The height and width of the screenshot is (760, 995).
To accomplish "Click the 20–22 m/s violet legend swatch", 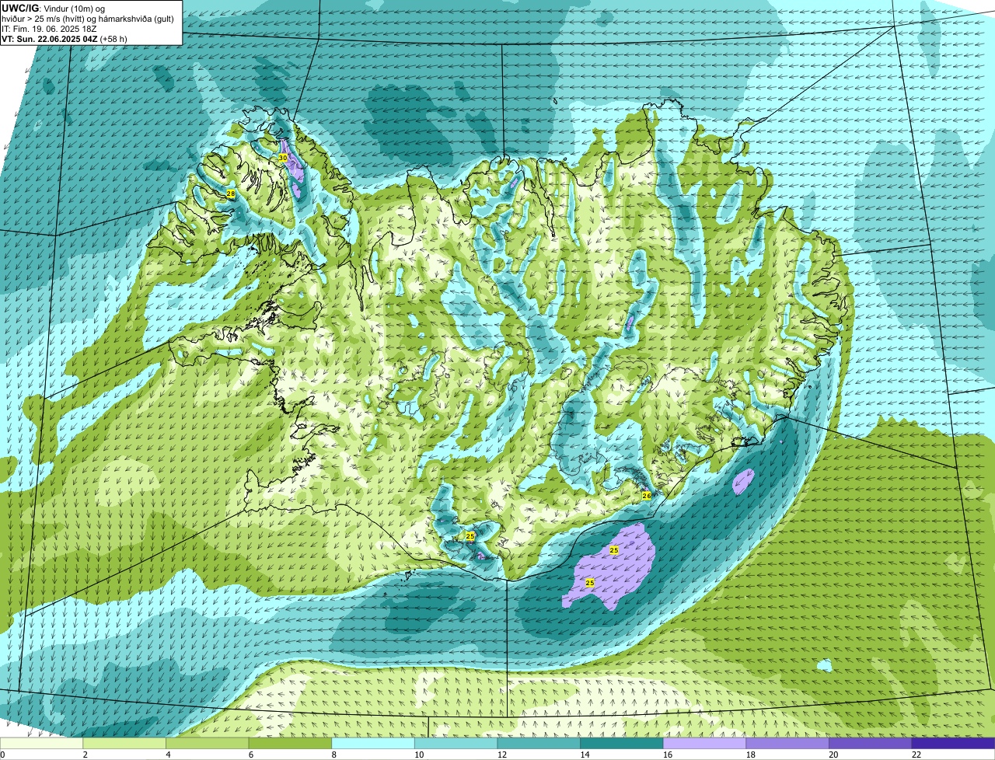I will (871, 743).
